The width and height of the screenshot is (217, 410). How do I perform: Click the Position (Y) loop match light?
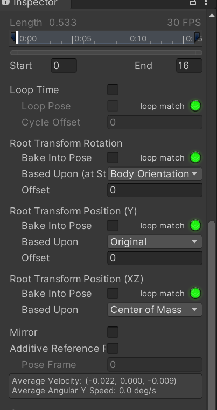(195, 226)
